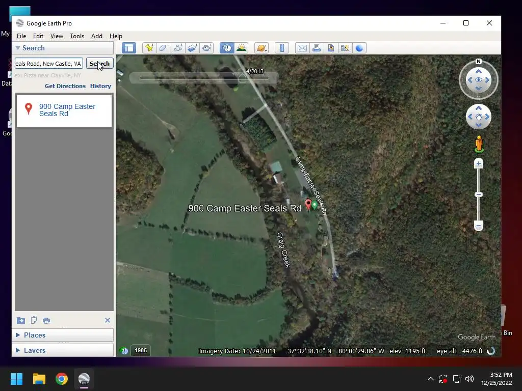Select the Add Image Overlay tool
The image size is (522, 391).
tap(192, 48)
